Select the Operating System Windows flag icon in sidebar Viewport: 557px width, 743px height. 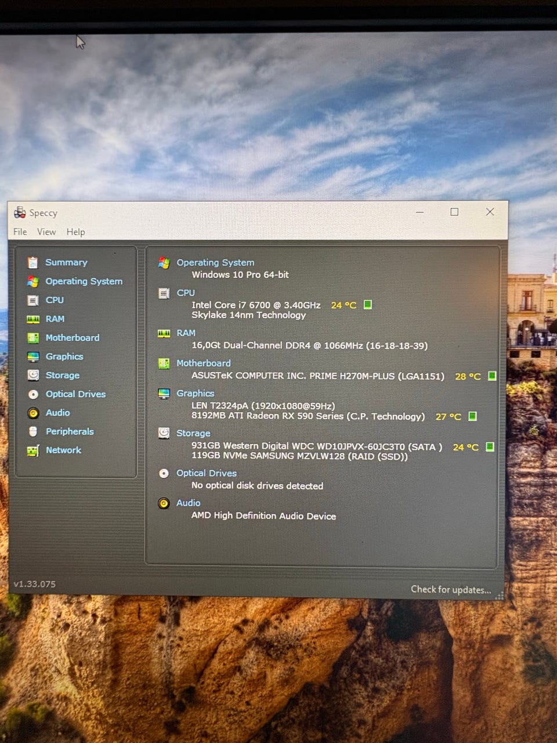pyautogui.click(x=33, y=281)
